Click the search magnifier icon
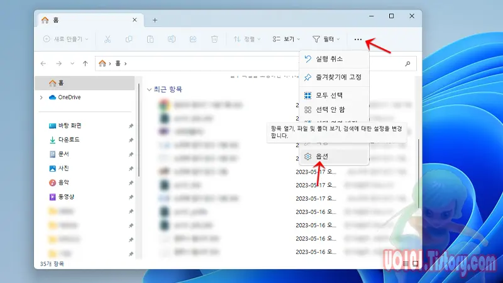Viewport: 503px width, 283px height. point(407,64)
